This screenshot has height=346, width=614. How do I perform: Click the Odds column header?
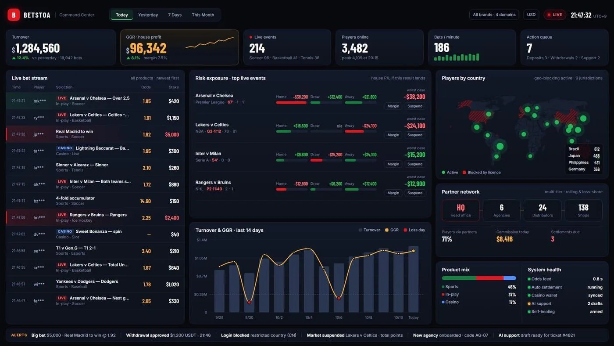pos(146,87)
